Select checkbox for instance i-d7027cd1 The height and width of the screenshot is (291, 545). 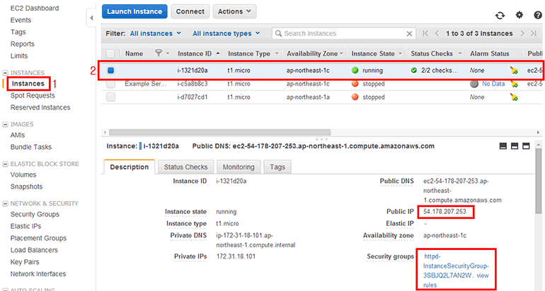[110, 97]
